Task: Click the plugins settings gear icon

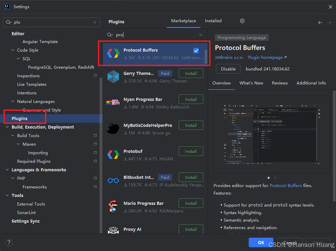Action: pos(242,21)
